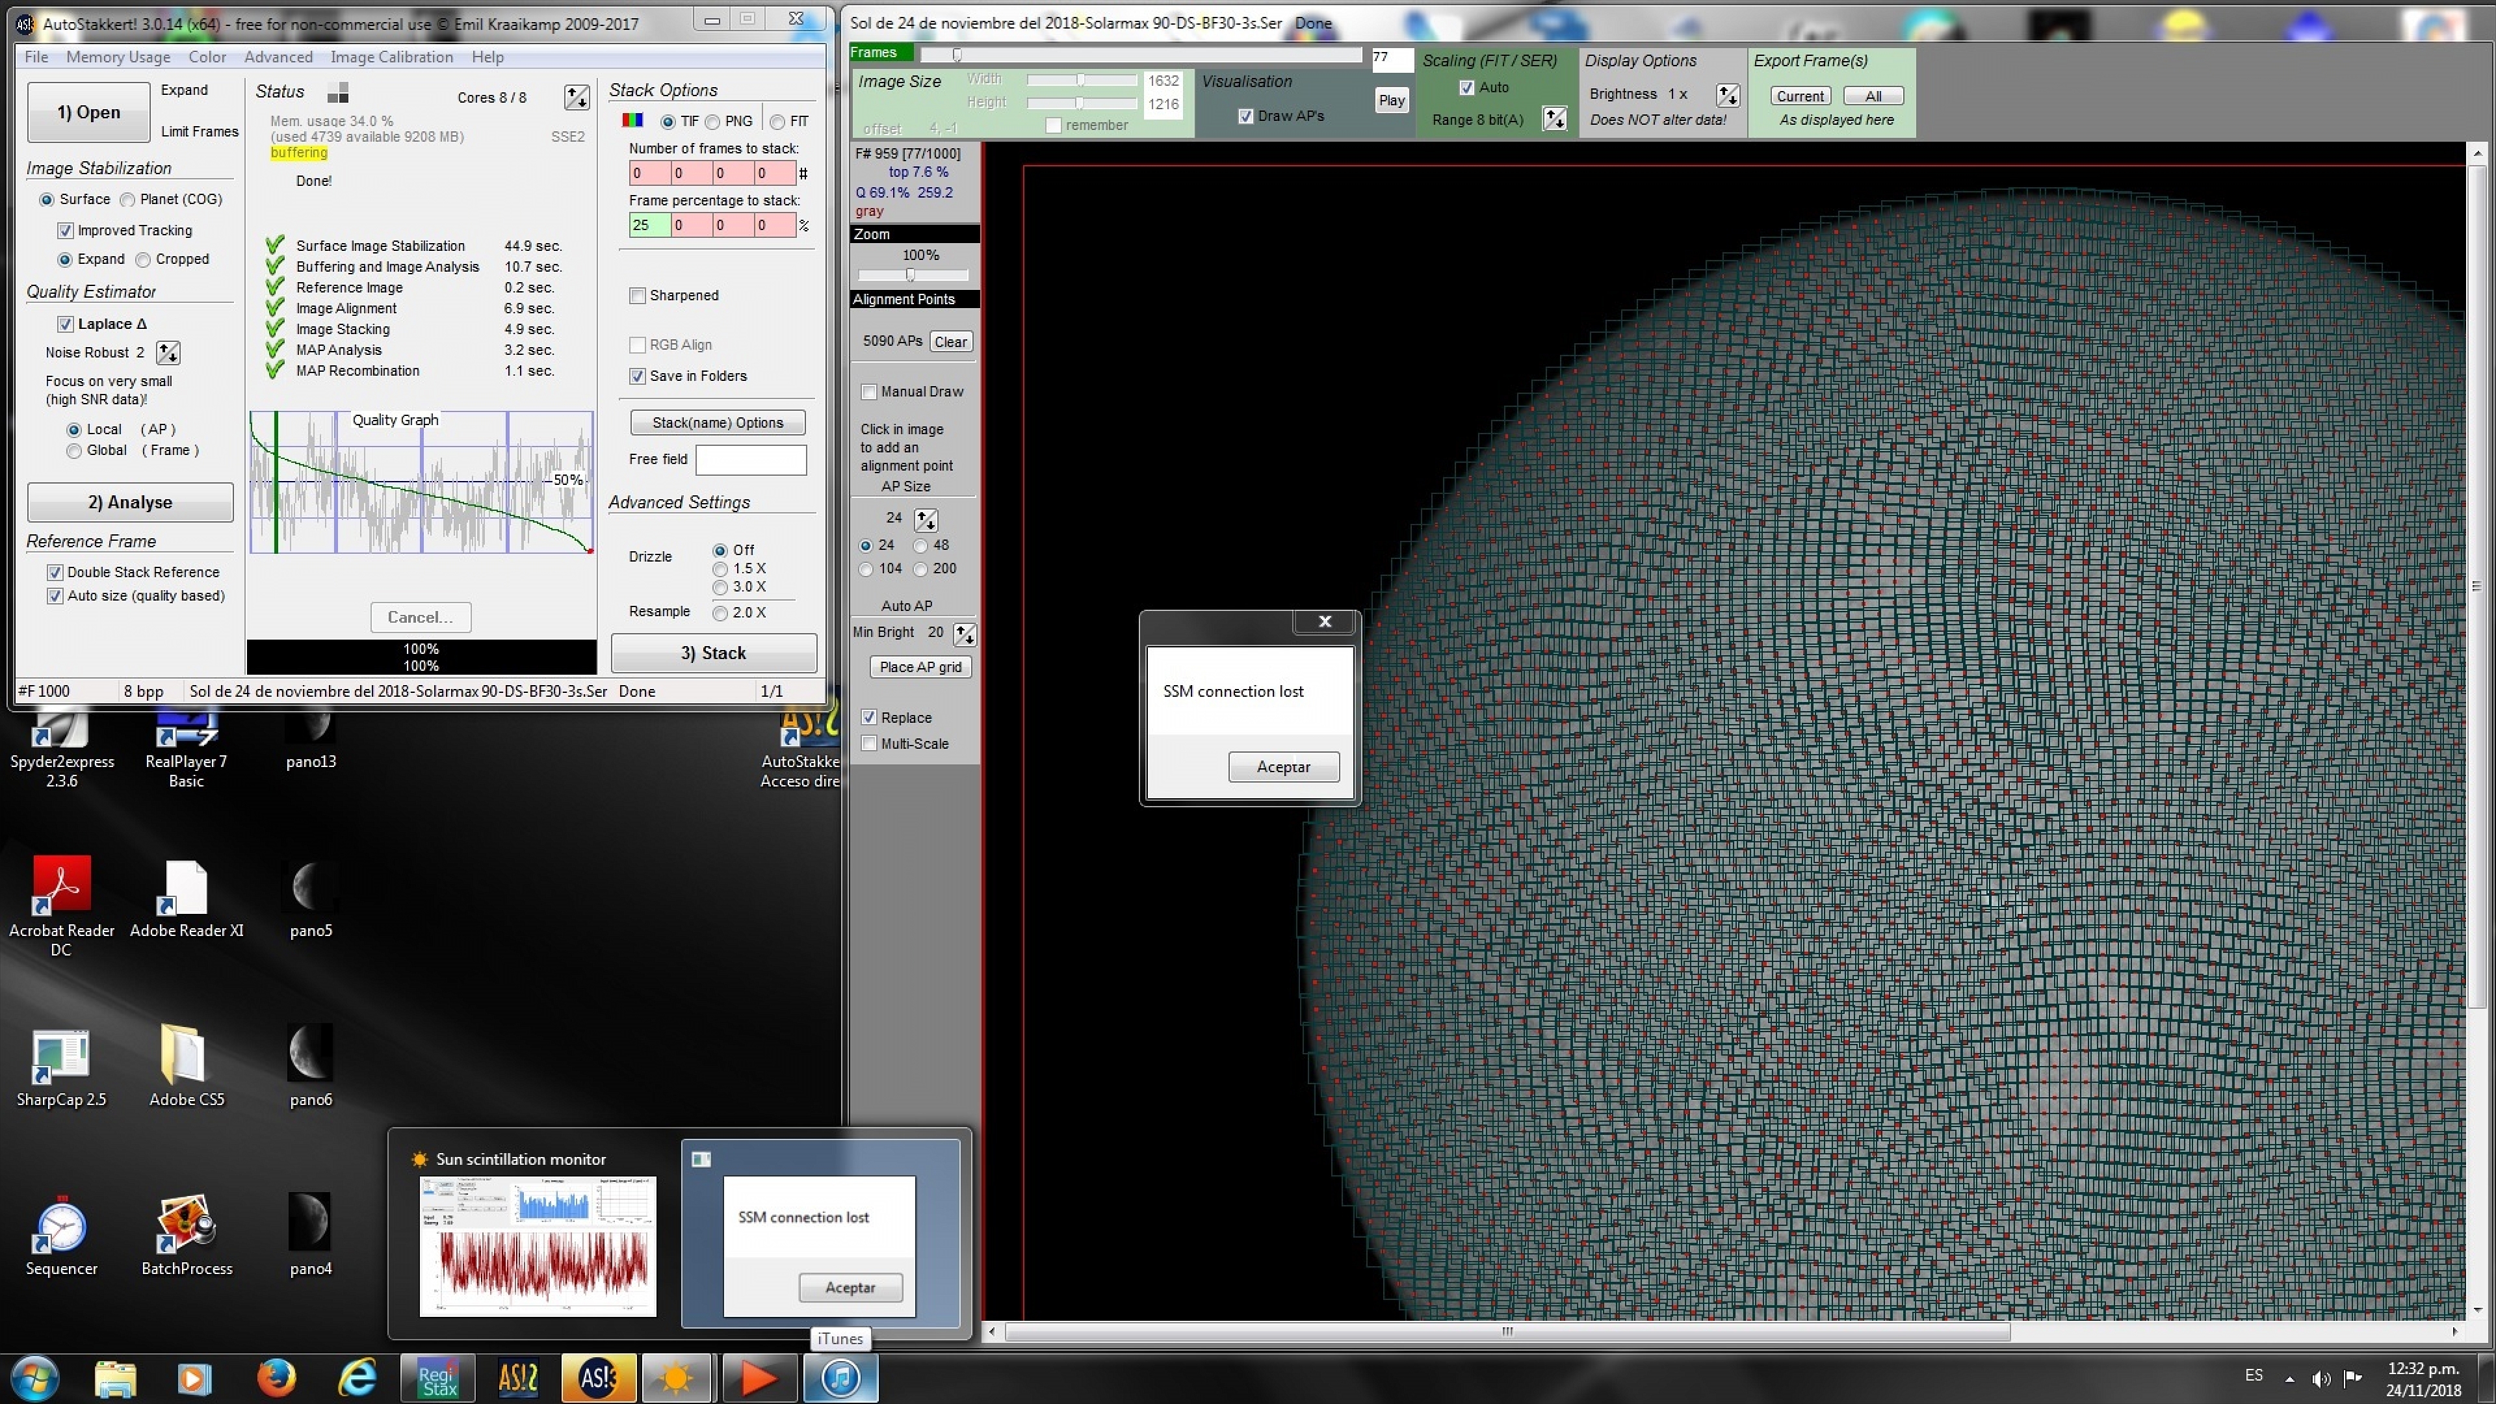Image resolution: width=2496 pixels, height=1404 pixels.
Task: Open iTunes taskbar icon
Action: coord(840,1378)
